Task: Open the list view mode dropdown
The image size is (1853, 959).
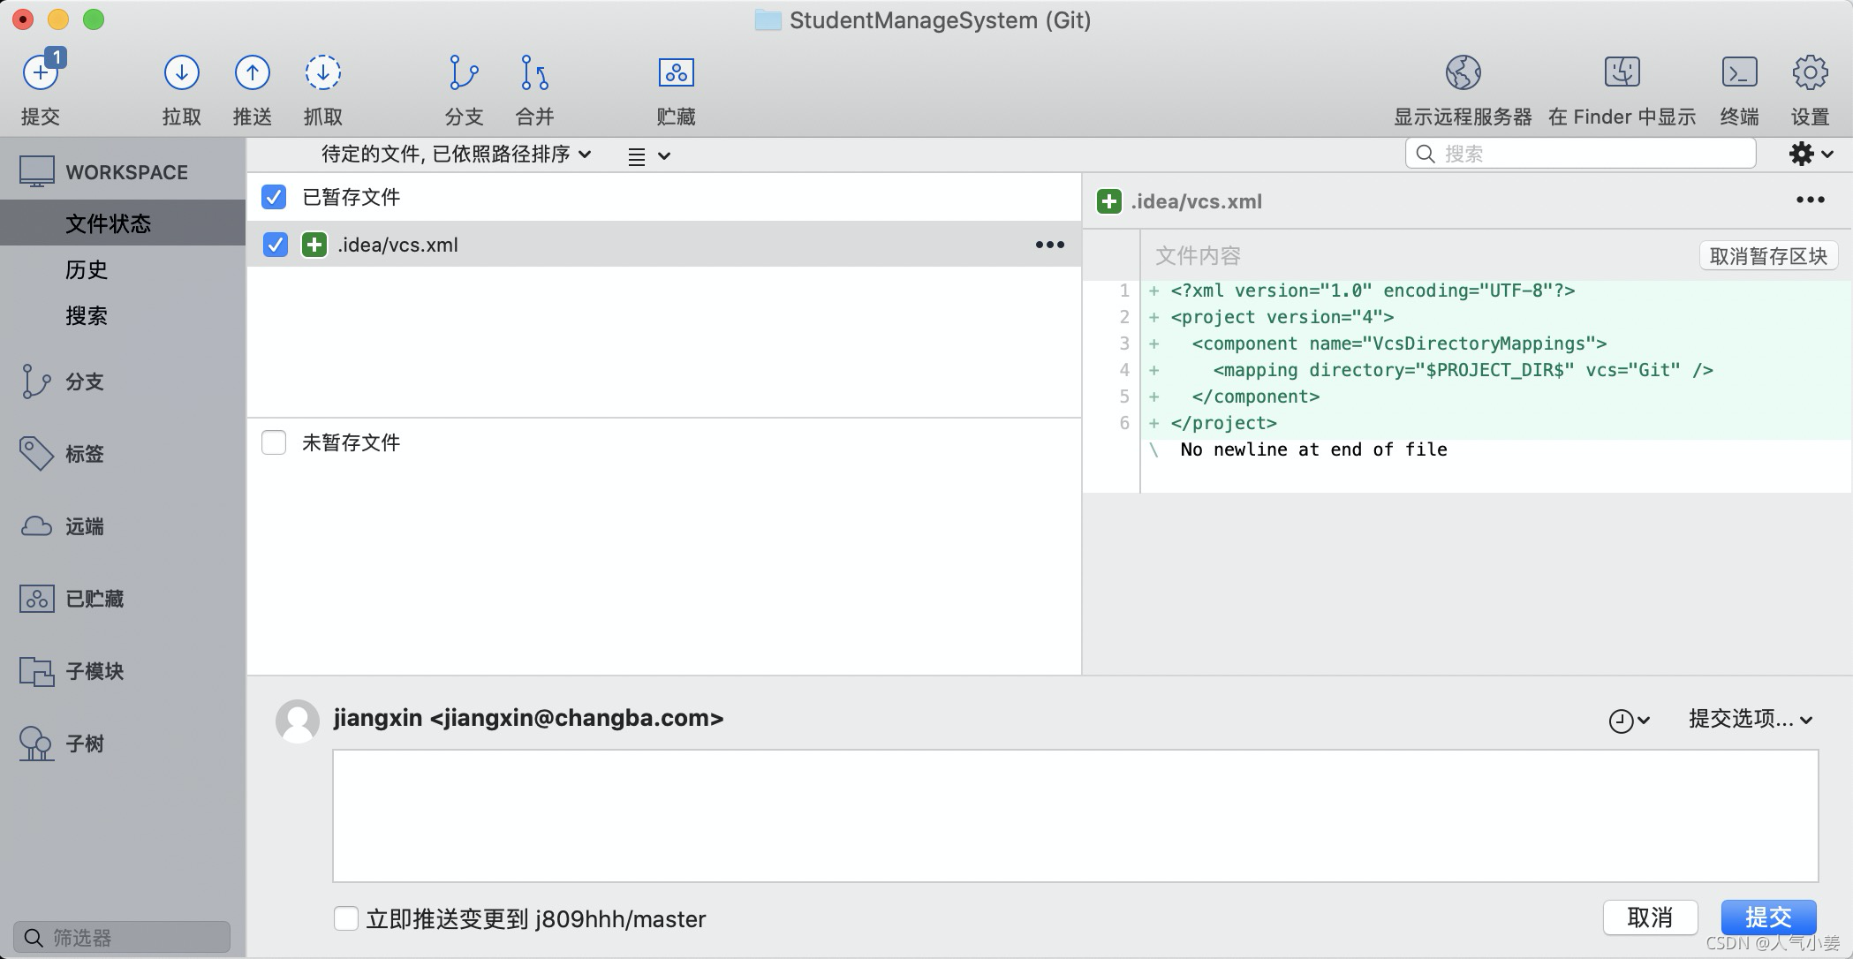Action: click(x=649, y=156)
